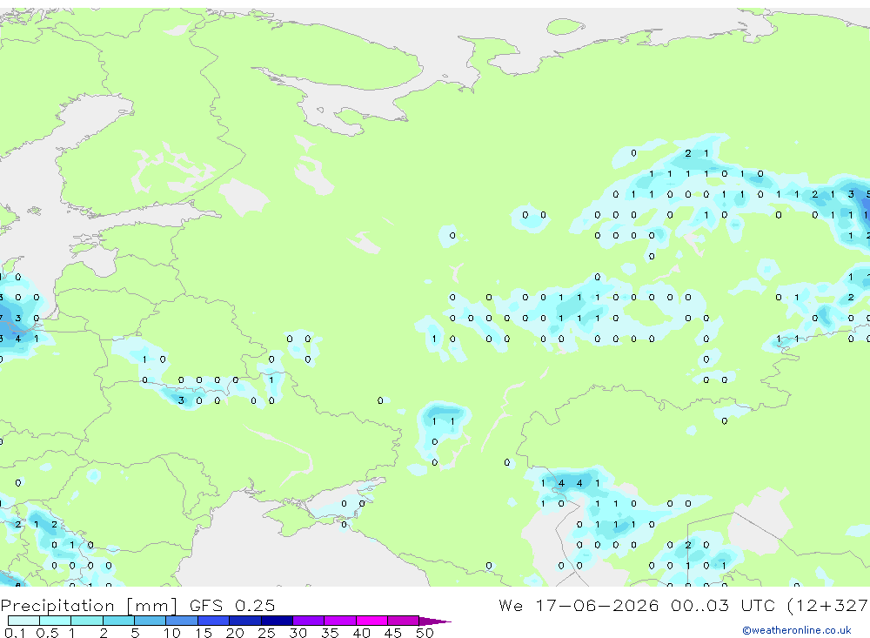Image resolution: width=870 pixels, height=638 pixels.
Task: Click the "20" legend scale label
Action: [235, 633]
